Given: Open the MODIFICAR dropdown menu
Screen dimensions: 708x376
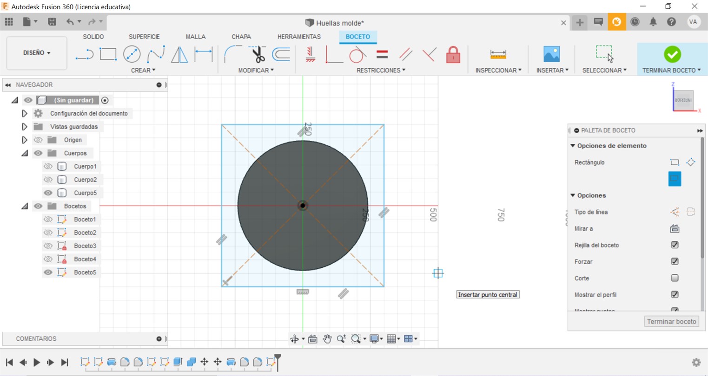Looking at the screenshot, I should (256, 70).
